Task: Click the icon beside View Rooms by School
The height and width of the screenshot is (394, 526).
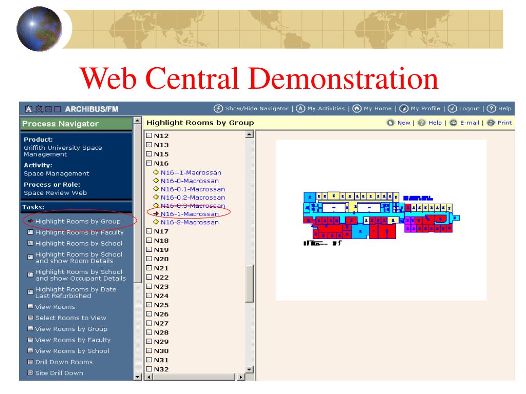Action: (x=30, y=351)
